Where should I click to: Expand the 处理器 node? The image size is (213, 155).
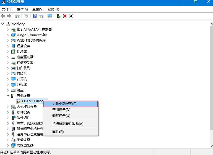coord(8,52)
